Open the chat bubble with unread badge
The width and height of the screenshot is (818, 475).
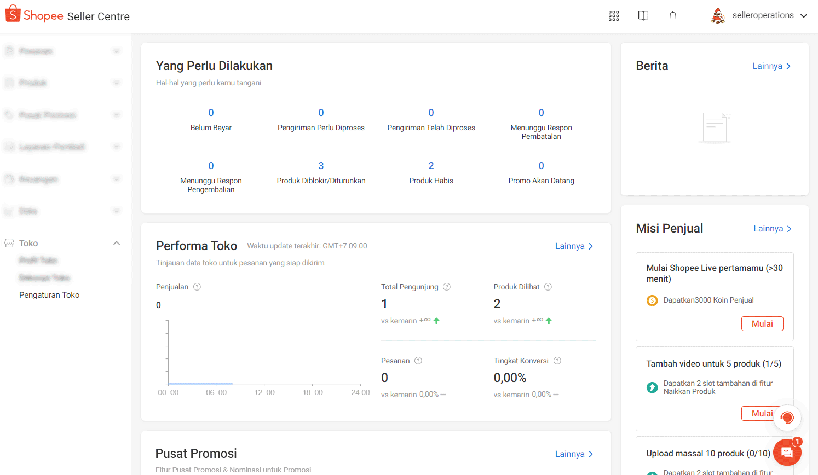point(787,452)
